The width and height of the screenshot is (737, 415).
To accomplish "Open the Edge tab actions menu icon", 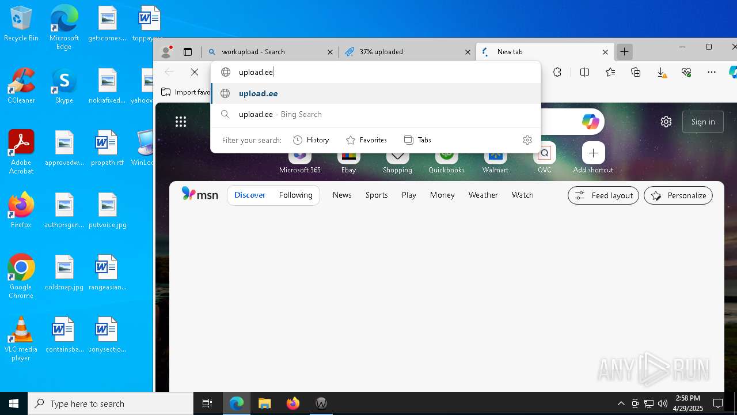I will point(188,52).
